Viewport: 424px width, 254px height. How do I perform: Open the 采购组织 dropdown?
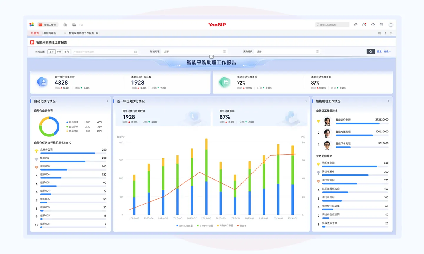287,51
